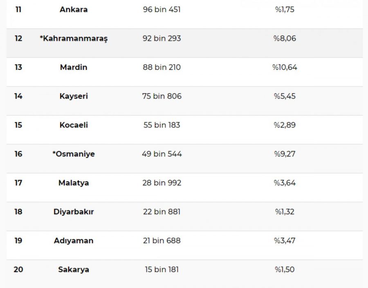Click the Malatya city name
This screenshot has height=288, width=368.
[x=74, y=183]
